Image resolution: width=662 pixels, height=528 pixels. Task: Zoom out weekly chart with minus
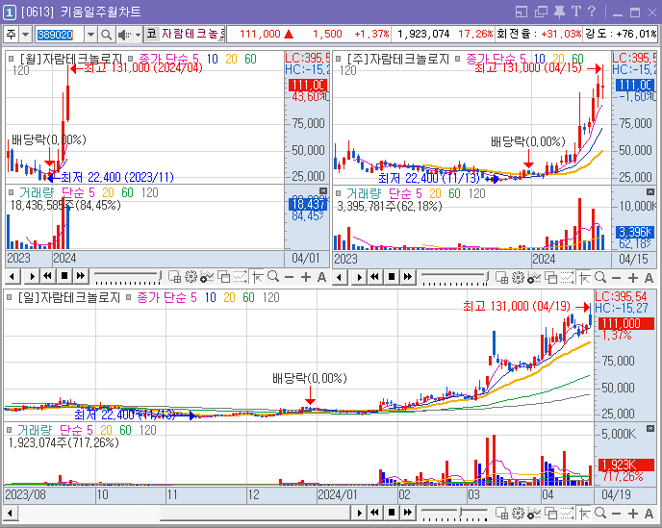617,278
